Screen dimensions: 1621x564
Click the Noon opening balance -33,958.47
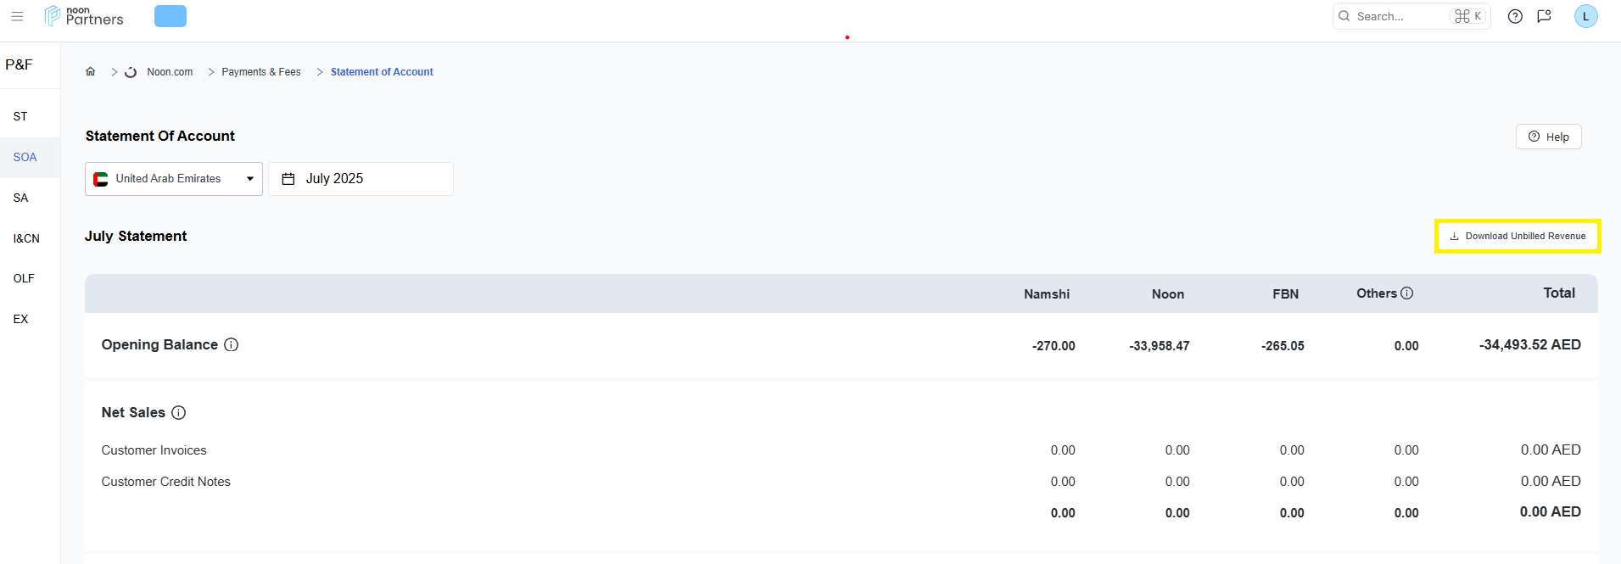coord(1160,346)
